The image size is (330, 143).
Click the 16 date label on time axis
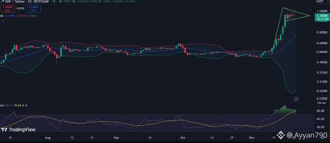(x=150, y=138)
